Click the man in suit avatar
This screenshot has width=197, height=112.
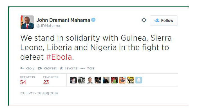point(90,80)
